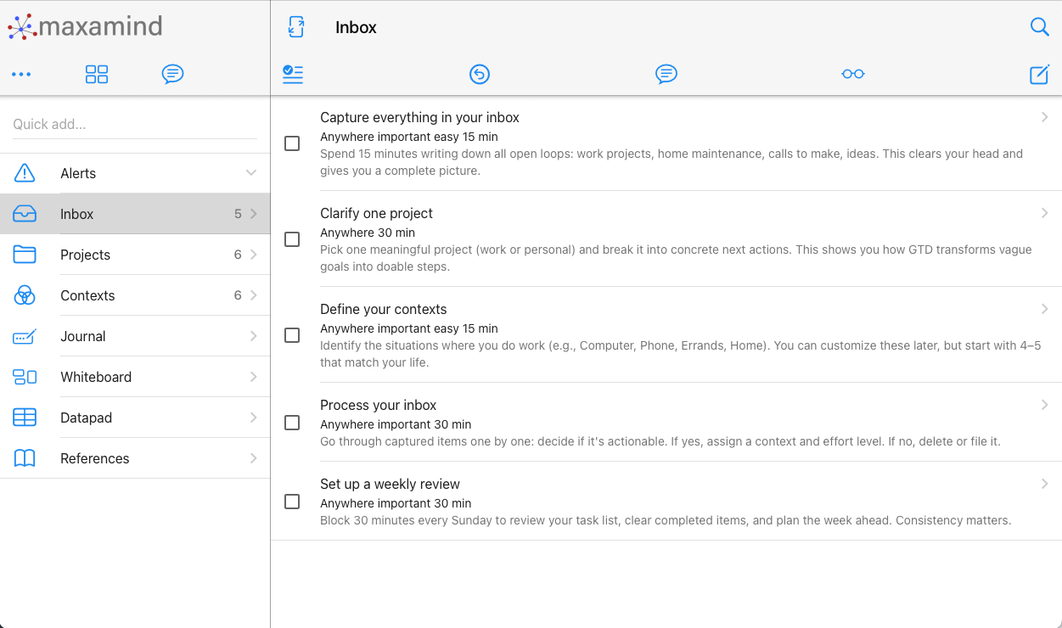
Task: Open the search icon in the top bar
Action: click(x=1040, y=27)
